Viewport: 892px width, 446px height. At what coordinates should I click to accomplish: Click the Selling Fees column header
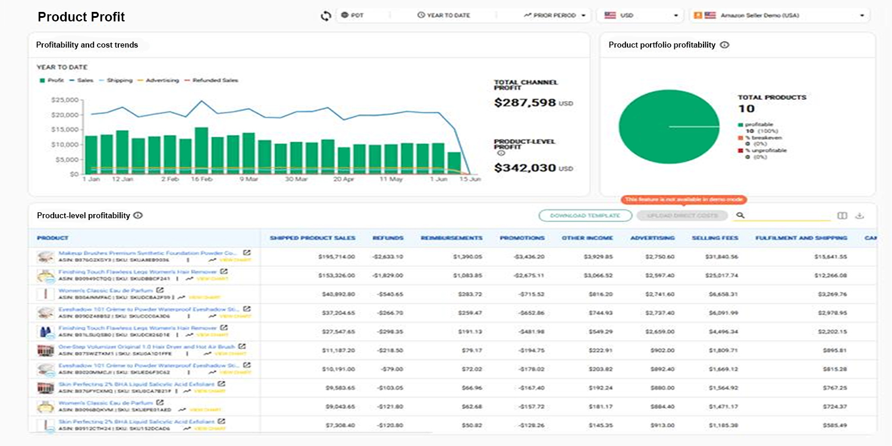[x=715, y=238]
